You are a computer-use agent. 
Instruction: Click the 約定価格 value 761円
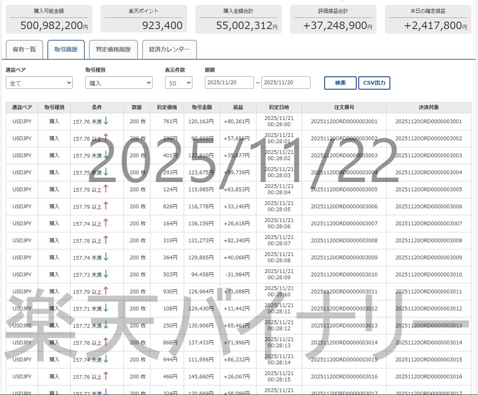click(x=170, y=122)
